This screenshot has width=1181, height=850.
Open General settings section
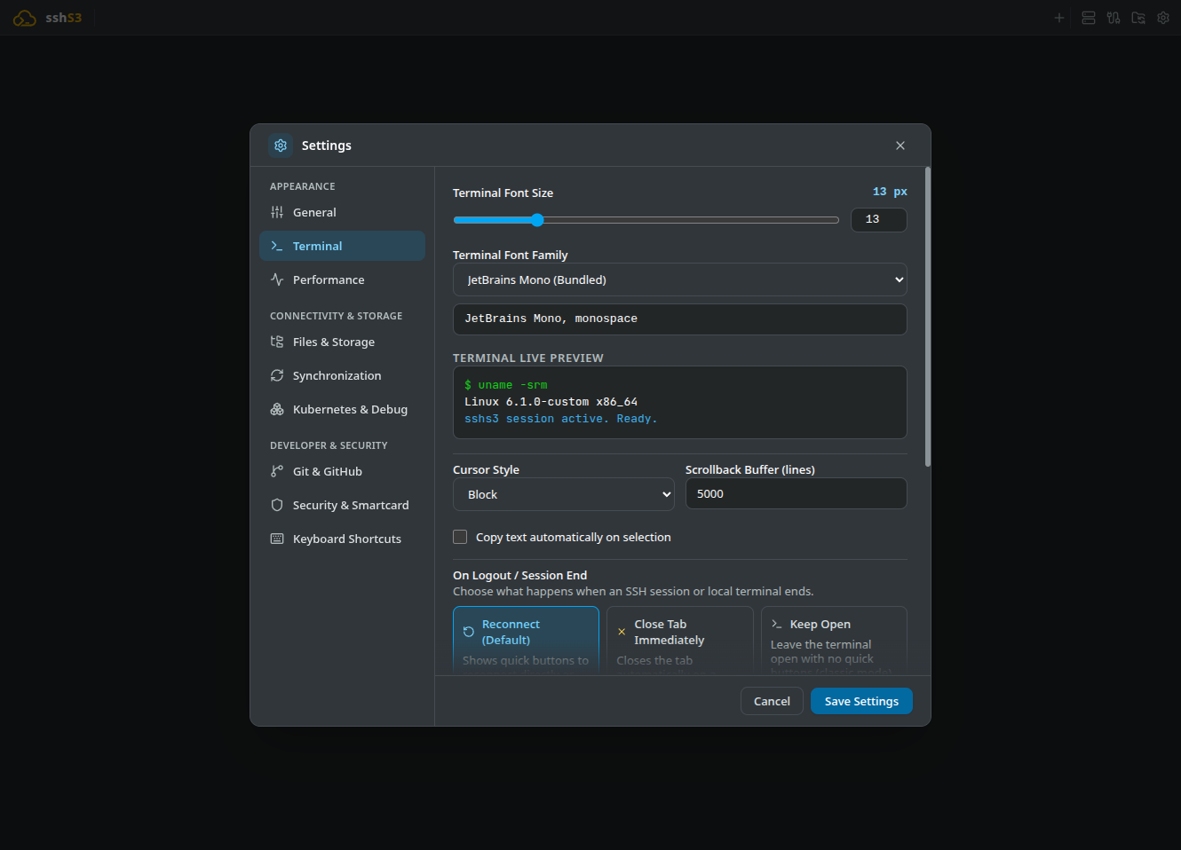click(x=342, y=212)
